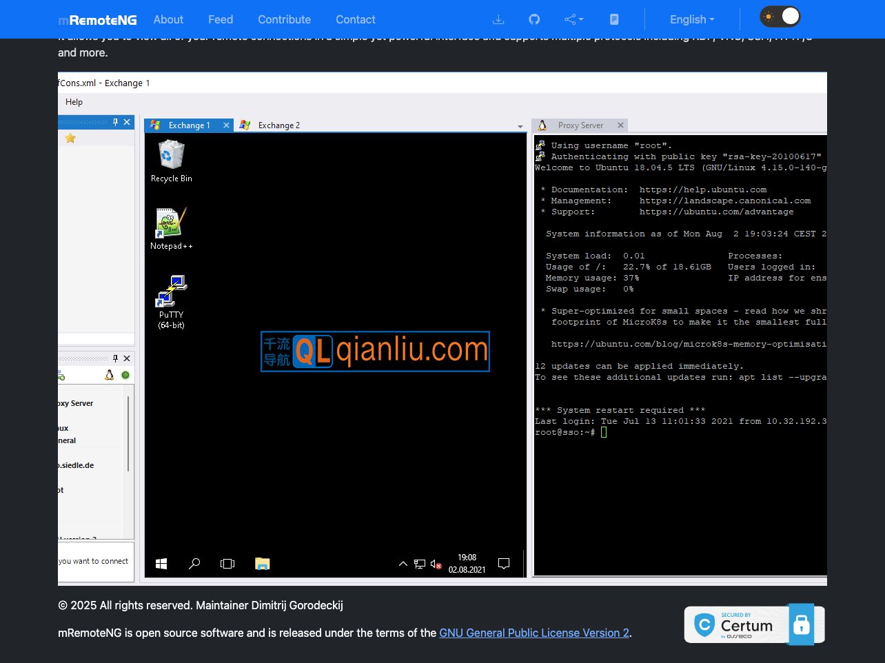The height and width of the screenshot is (663, 885).
Task: Open the GitHub repository icon
Action: (x=534, y=20)
